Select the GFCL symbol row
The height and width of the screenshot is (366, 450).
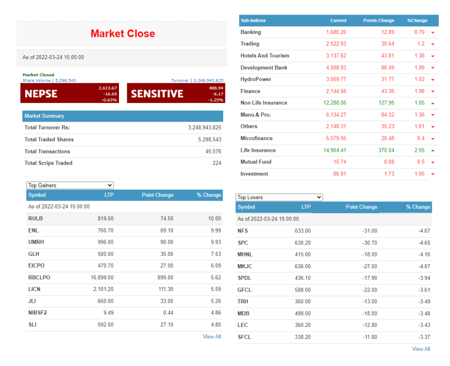(x=334, y=290)
